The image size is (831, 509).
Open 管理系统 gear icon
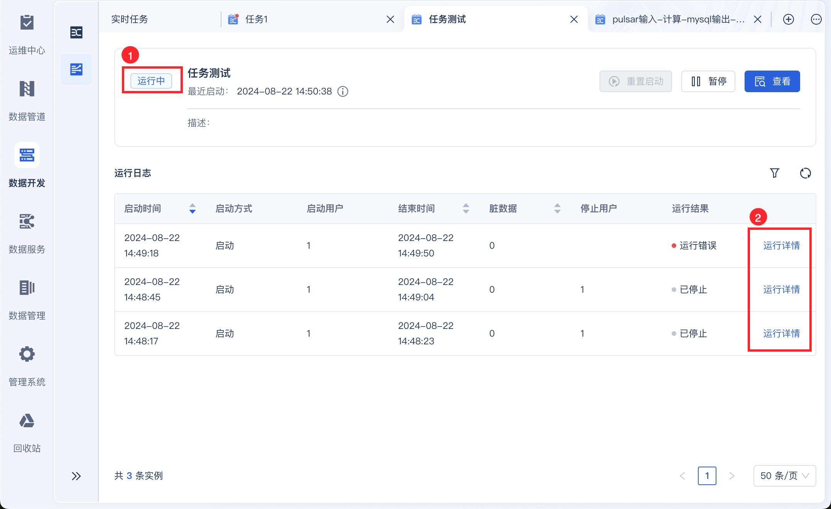(27, 354)
